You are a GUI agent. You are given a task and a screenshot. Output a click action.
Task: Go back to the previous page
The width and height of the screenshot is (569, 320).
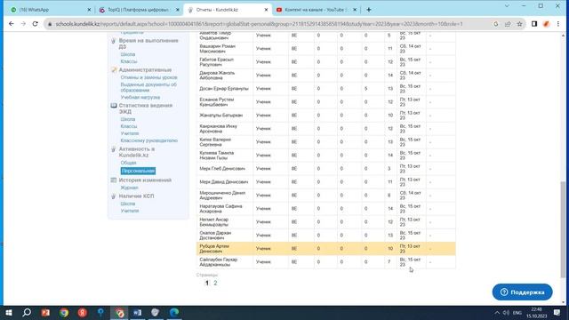[12, 24]
